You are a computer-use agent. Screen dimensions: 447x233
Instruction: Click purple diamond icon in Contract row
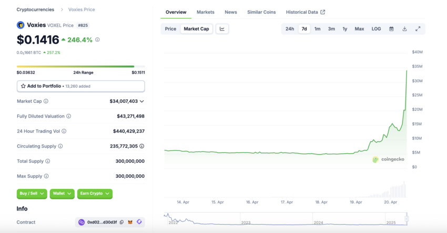139,222
